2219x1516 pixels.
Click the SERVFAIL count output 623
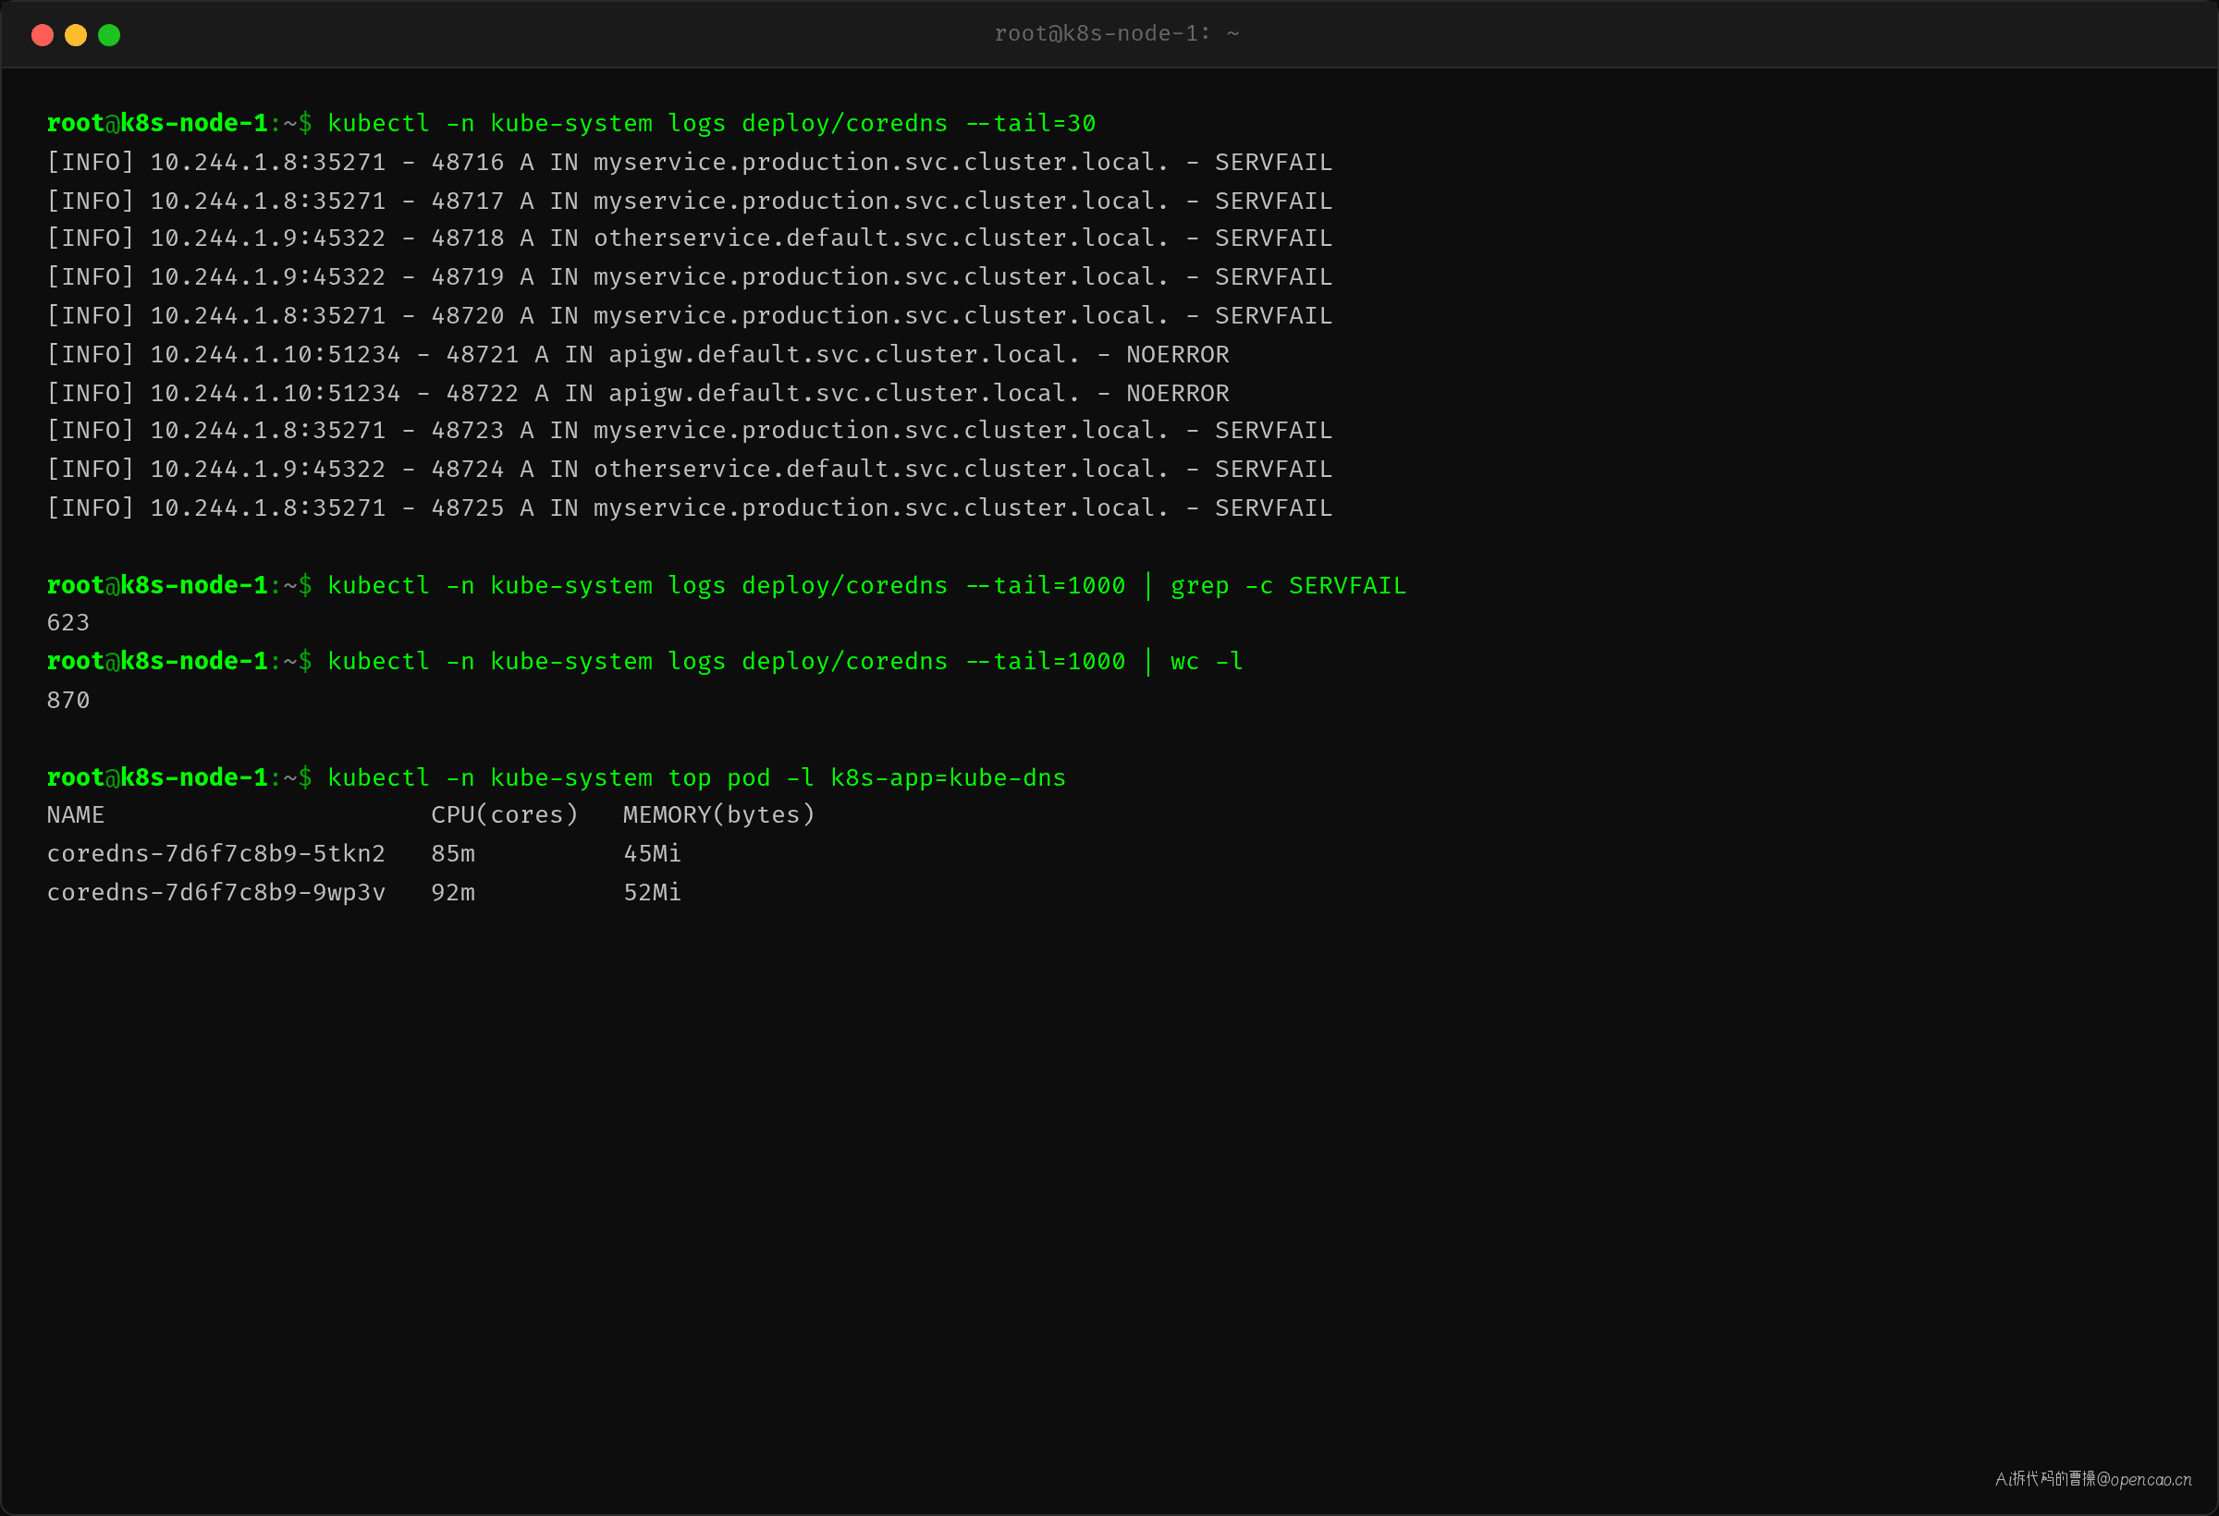[x=67, y=623]
